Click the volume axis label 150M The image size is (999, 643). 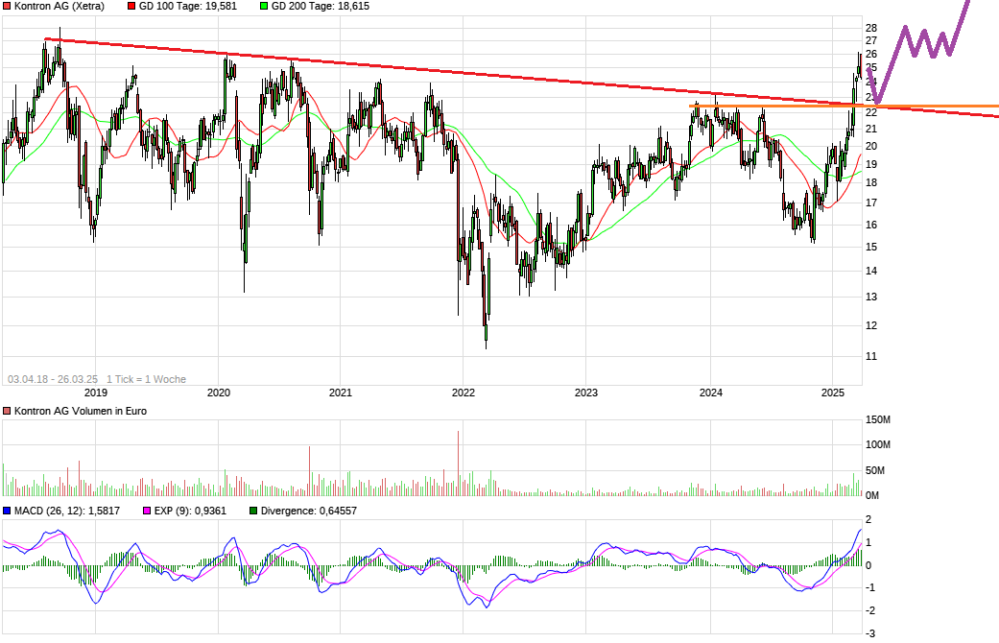[x=878, y=420]
